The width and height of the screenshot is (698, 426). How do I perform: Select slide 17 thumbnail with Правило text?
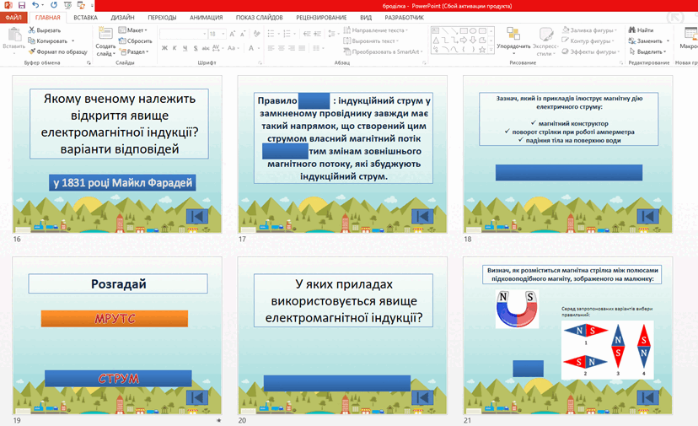click(x=342, y=154)
